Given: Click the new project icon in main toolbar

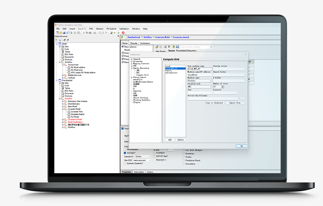Looking at the screenshot, I should (57, 33).
